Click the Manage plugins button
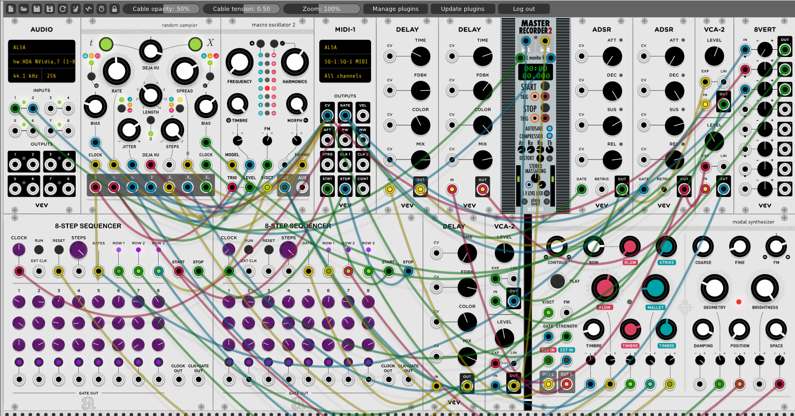The width and height of the screenshot is (795, 416). point(395,9)
